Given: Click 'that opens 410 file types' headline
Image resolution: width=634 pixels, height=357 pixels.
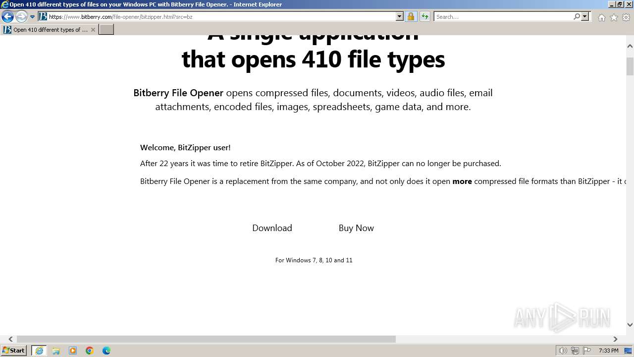Looking at the screenshot, I should tap(313, 59).
